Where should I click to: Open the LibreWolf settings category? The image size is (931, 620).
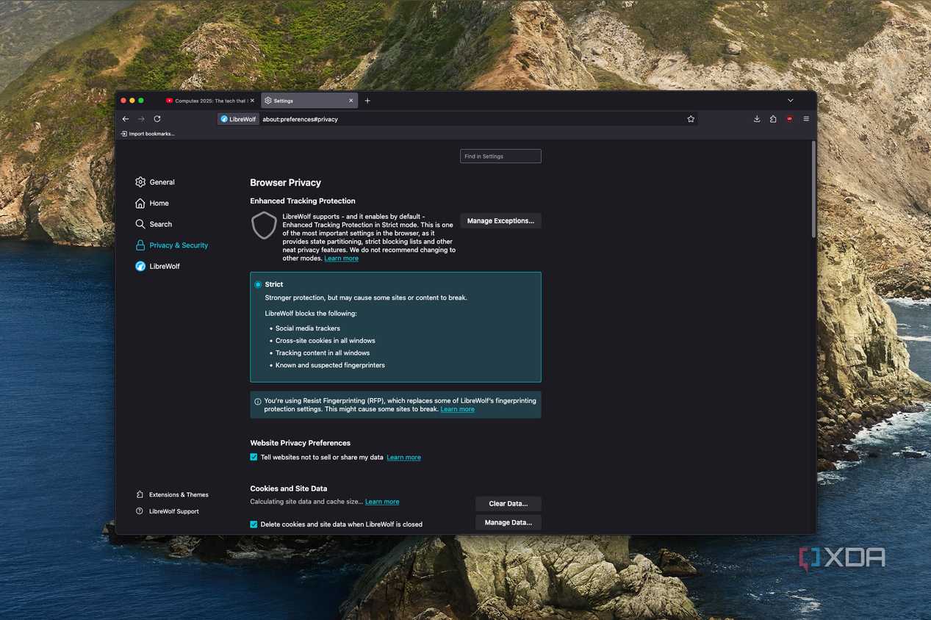click(158, 267)
